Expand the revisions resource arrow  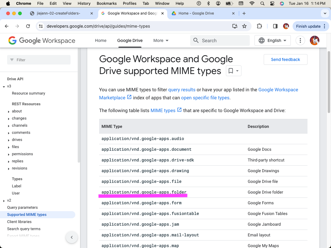point(9,169)
